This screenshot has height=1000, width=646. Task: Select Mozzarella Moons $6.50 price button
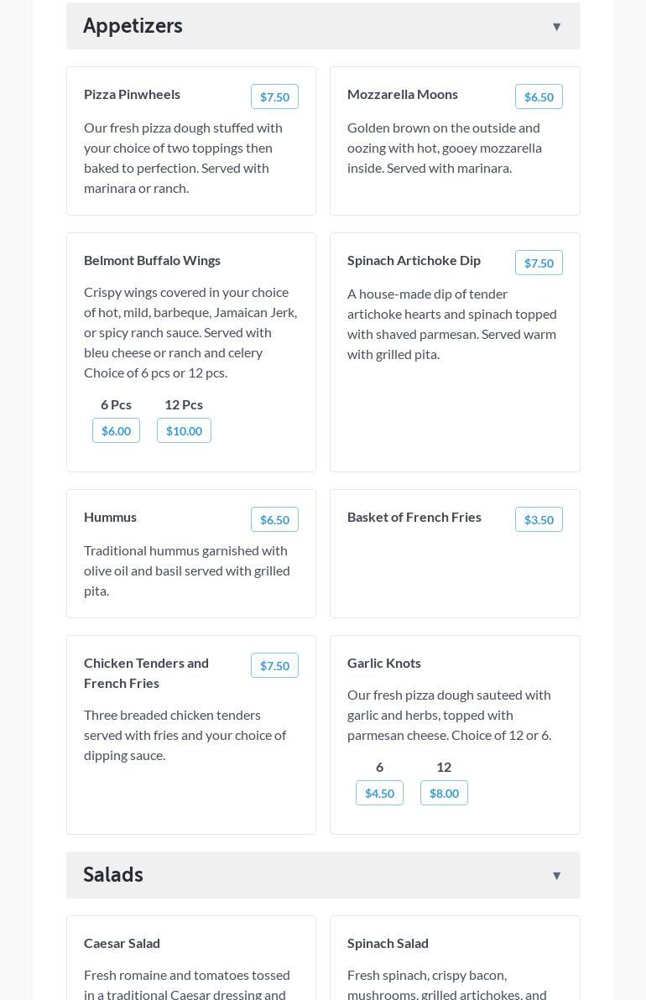tap(539, 97)
